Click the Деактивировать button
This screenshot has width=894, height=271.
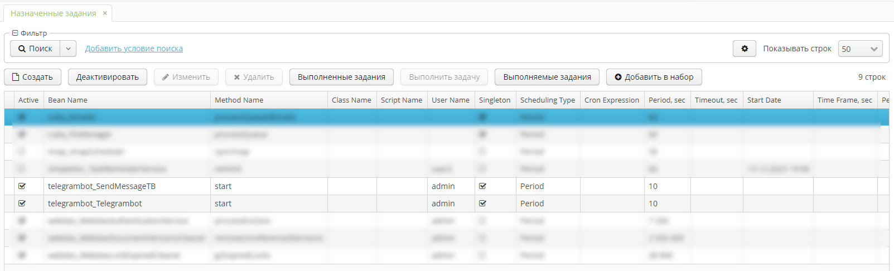click(x=108, y=77)
